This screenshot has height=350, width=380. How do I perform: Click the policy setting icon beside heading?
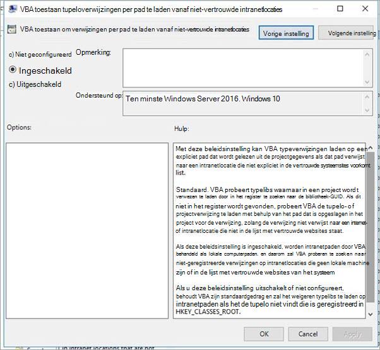click(x=11, y=29)
